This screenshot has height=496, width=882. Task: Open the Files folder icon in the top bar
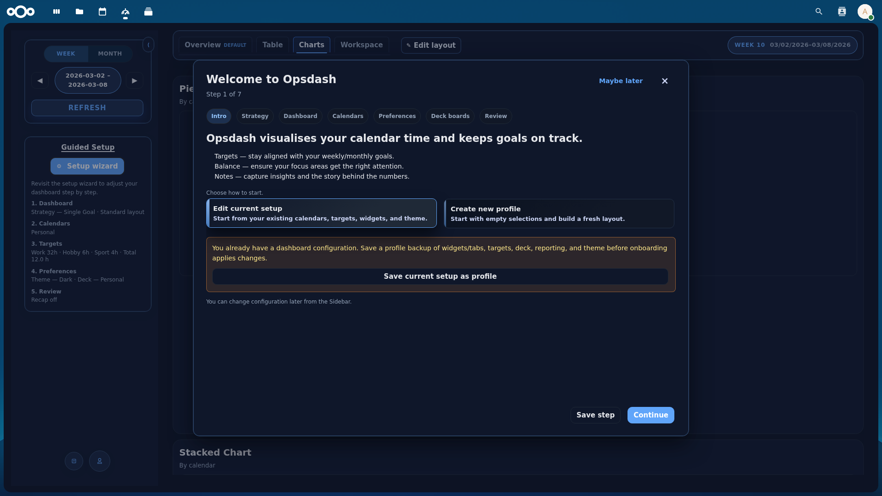tap(79, 11)
